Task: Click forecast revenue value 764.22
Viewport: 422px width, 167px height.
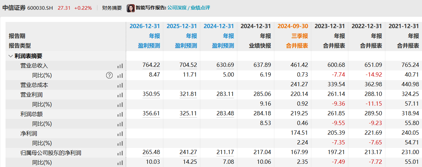Action: tap(151, 65)
